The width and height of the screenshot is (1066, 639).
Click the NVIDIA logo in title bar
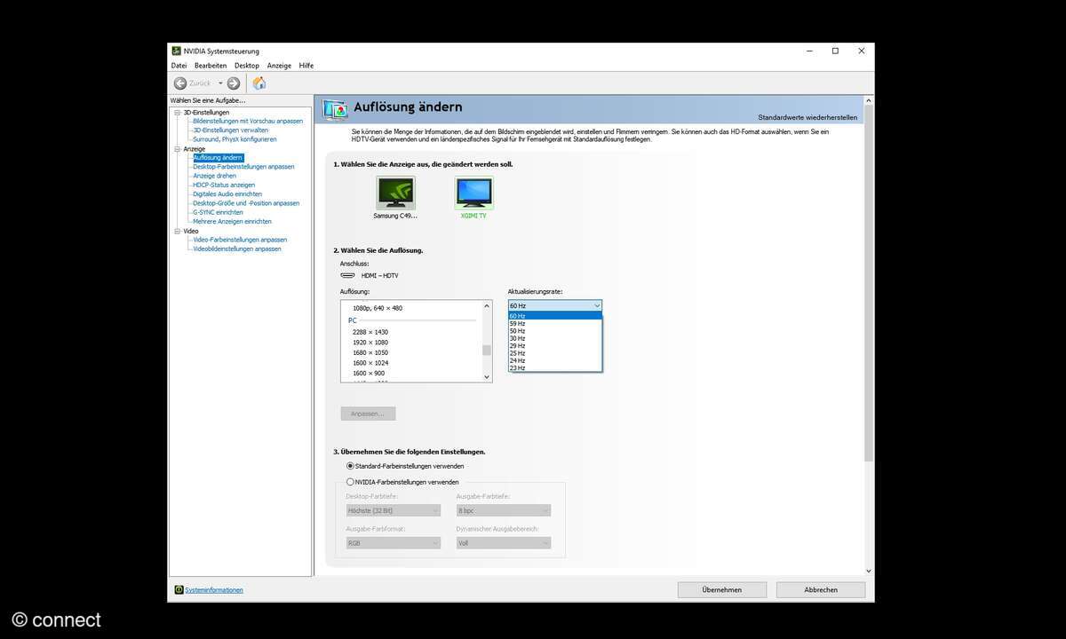(177, 51)
